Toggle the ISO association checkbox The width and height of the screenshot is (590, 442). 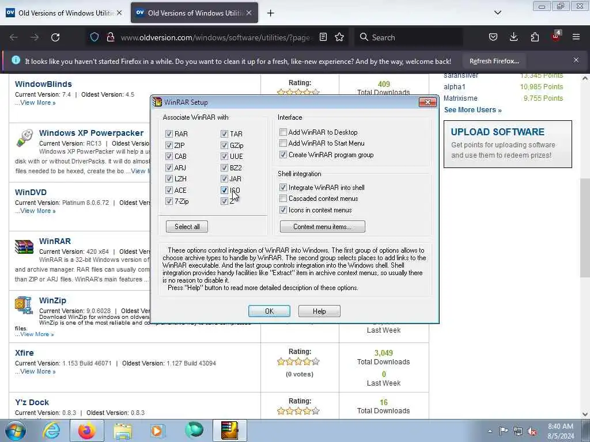click(224, 190)
